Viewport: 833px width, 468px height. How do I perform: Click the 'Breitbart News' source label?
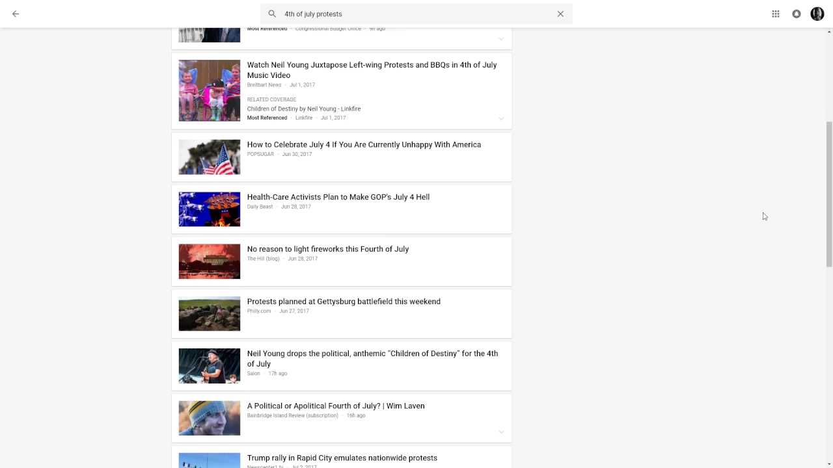[x=264, y=85]
